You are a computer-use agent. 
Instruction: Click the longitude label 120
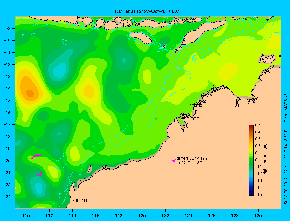(x=142, y=216)
